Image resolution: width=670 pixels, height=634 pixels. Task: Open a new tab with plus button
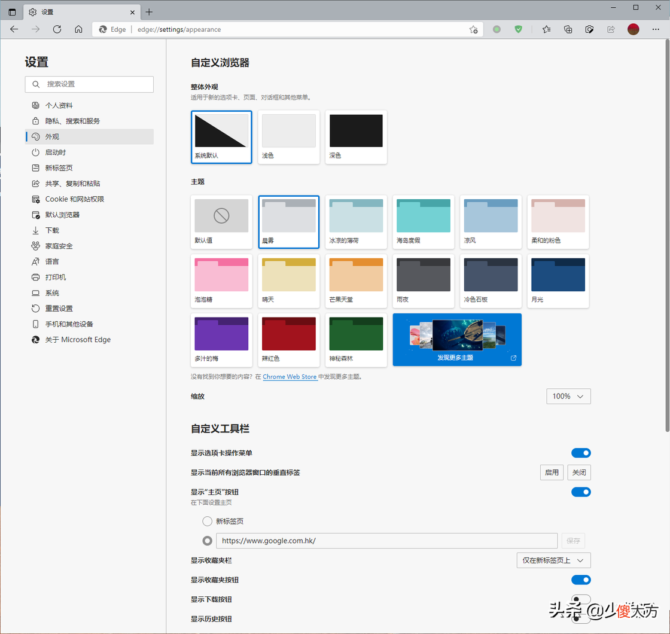149,12
